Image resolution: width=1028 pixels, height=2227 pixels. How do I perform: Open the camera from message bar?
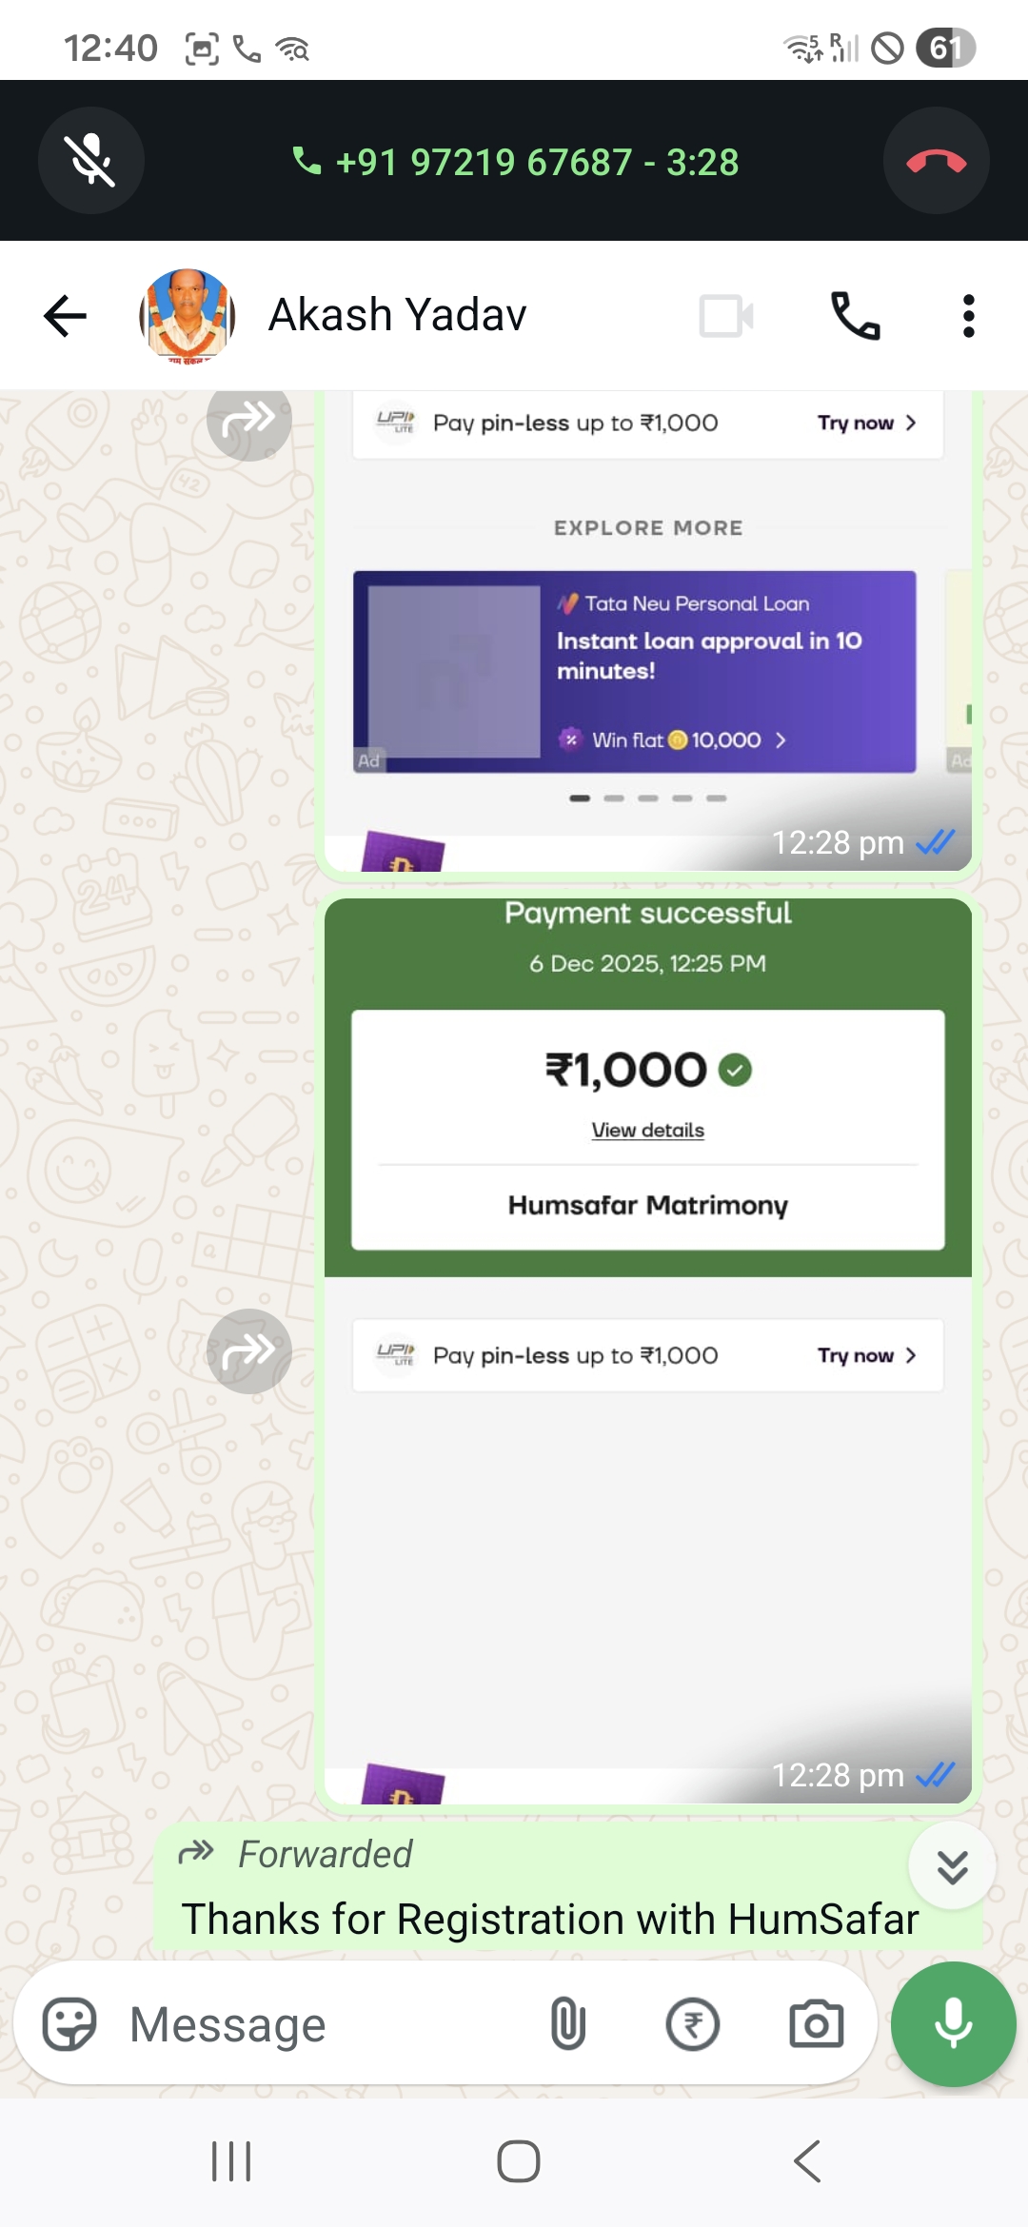[x=816, y=2024]
